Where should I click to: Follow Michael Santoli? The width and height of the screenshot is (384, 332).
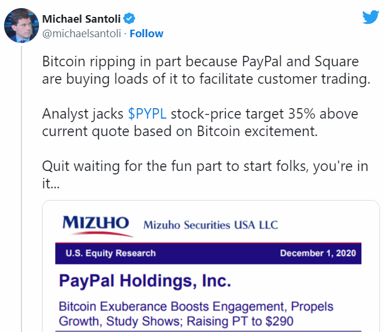(x=147, y=33)
